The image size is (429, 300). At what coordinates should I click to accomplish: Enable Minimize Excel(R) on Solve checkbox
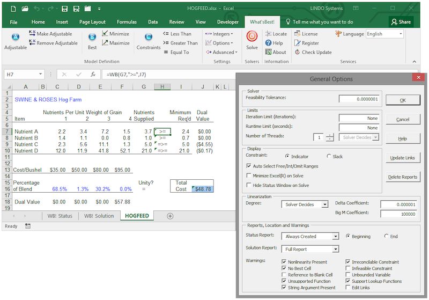[248, 175]
